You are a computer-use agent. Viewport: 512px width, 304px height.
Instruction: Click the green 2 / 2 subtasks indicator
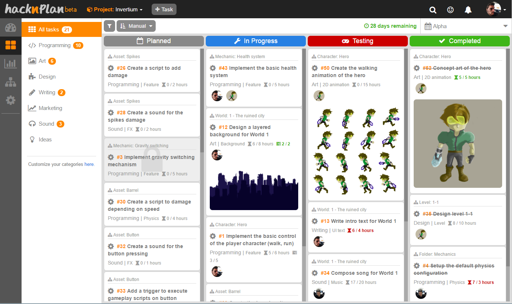point(283,144)
